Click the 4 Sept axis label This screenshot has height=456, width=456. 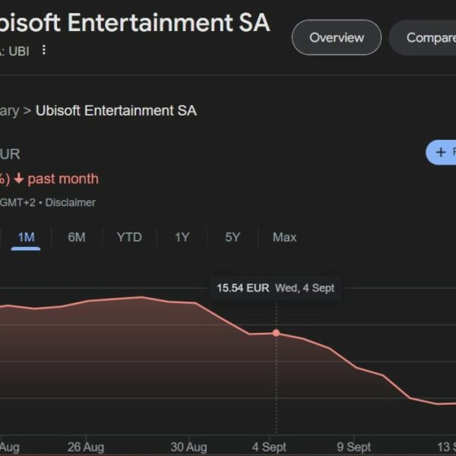(269, 447)
